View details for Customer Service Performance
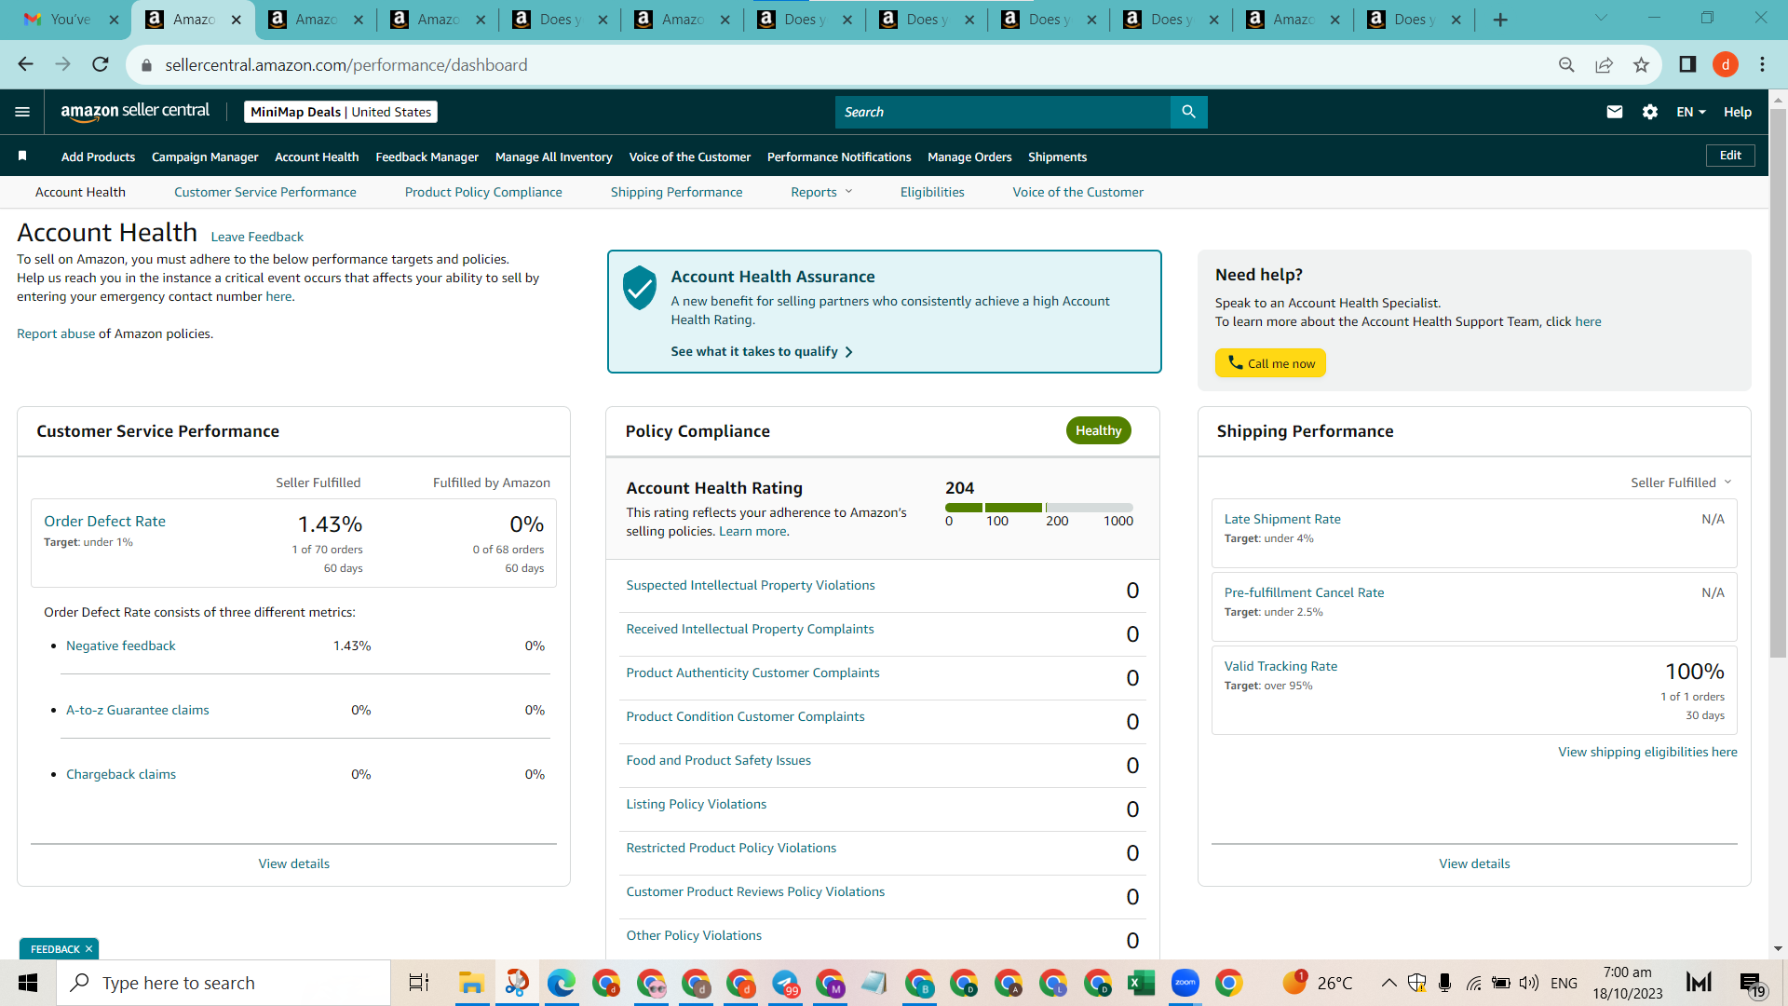 [294, 863]
